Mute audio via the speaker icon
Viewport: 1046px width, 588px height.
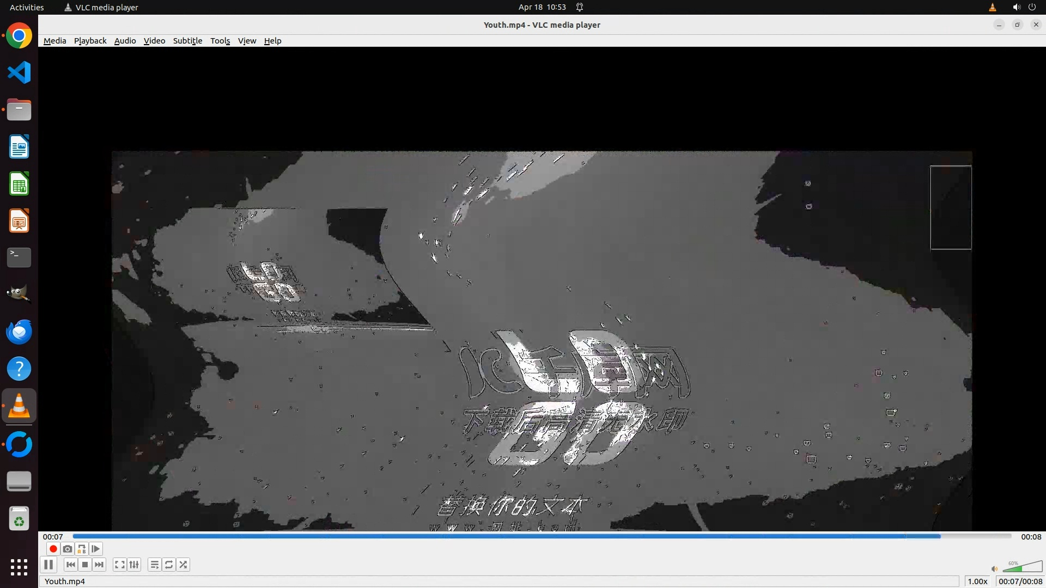coord(994,569)
